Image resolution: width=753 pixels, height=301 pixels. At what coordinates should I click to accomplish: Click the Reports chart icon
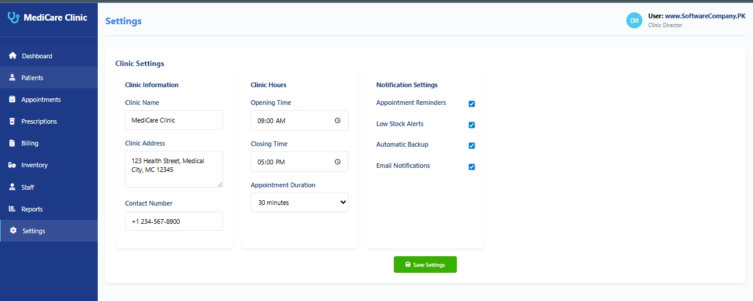coord(12,209)
